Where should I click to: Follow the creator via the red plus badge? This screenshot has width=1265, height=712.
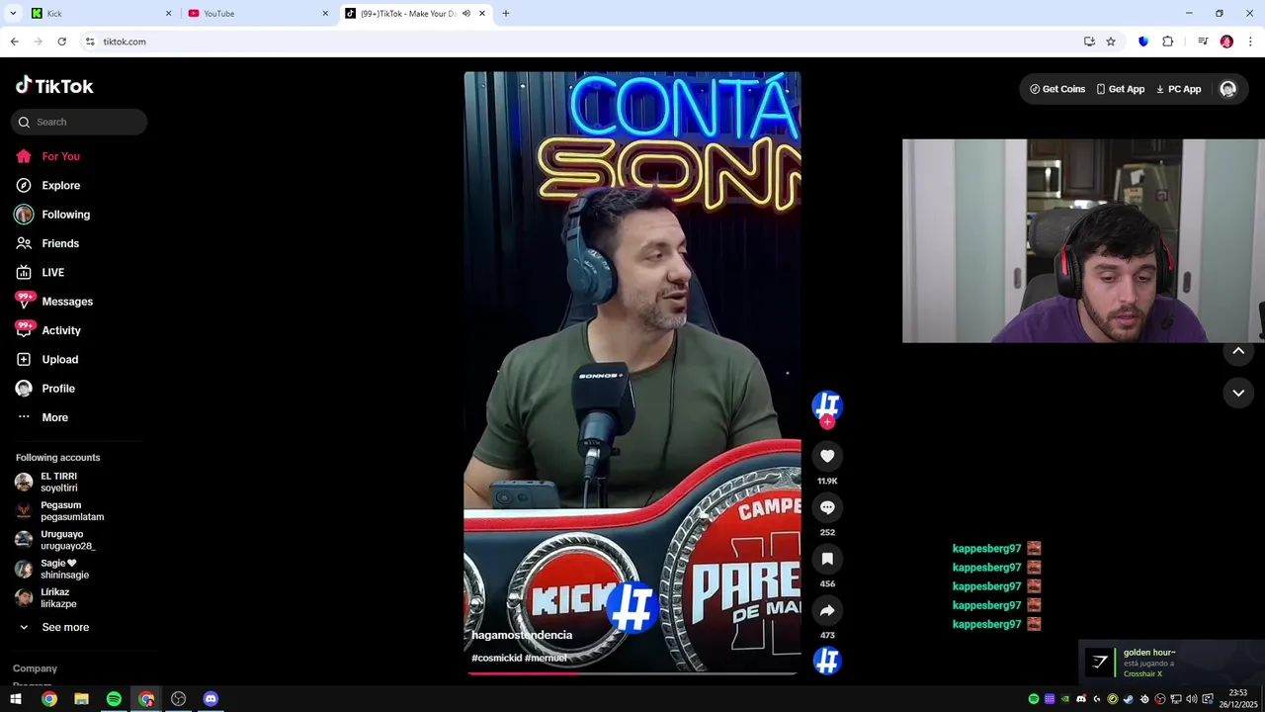(827, 422)
